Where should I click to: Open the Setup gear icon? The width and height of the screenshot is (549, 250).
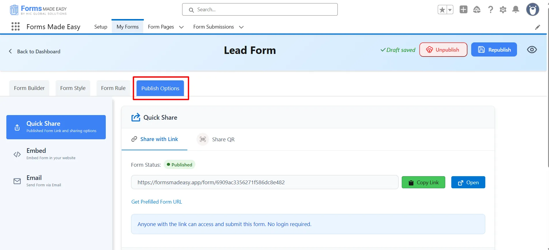coord(503,10)
